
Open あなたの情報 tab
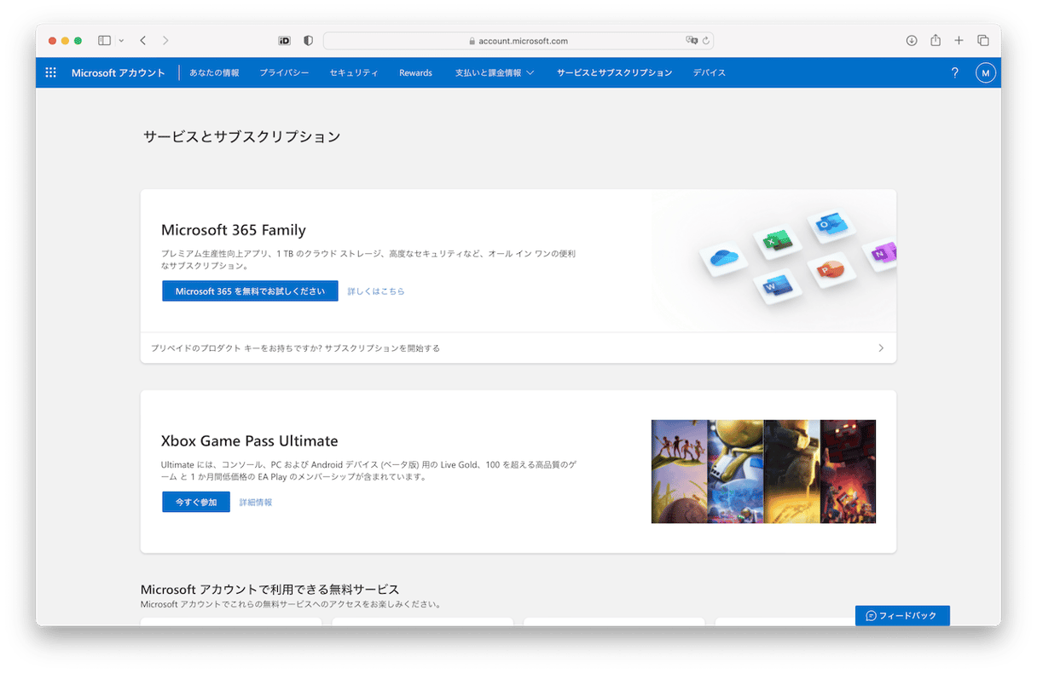214,73
